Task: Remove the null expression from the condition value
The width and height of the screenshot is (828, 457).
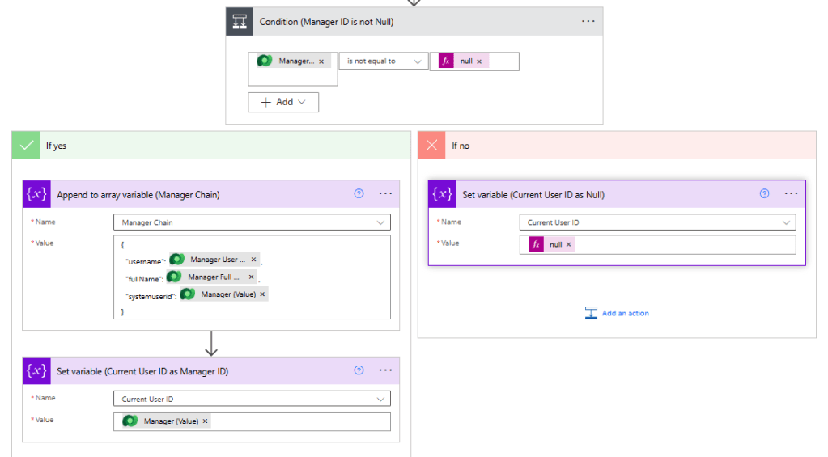Action: [x=479, y=61]
